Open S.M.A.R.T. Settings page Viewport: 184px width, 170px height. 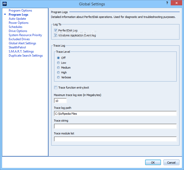(21, 51)
